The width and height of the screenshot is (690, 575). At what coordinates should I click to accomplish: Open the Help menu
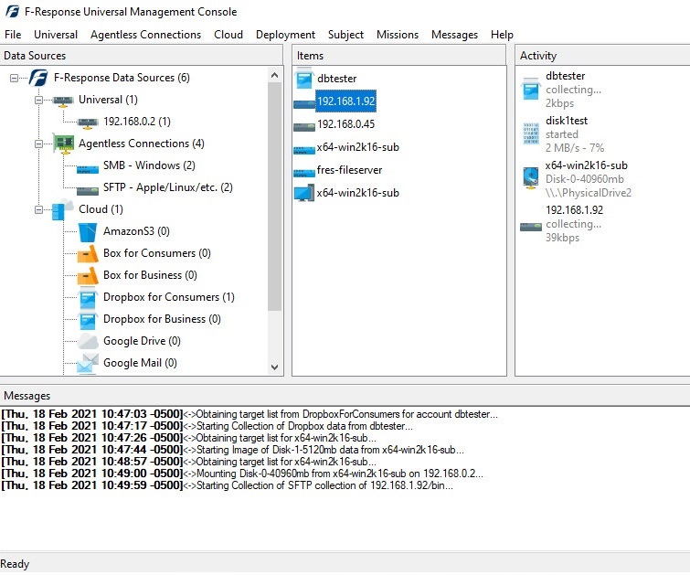502,35
